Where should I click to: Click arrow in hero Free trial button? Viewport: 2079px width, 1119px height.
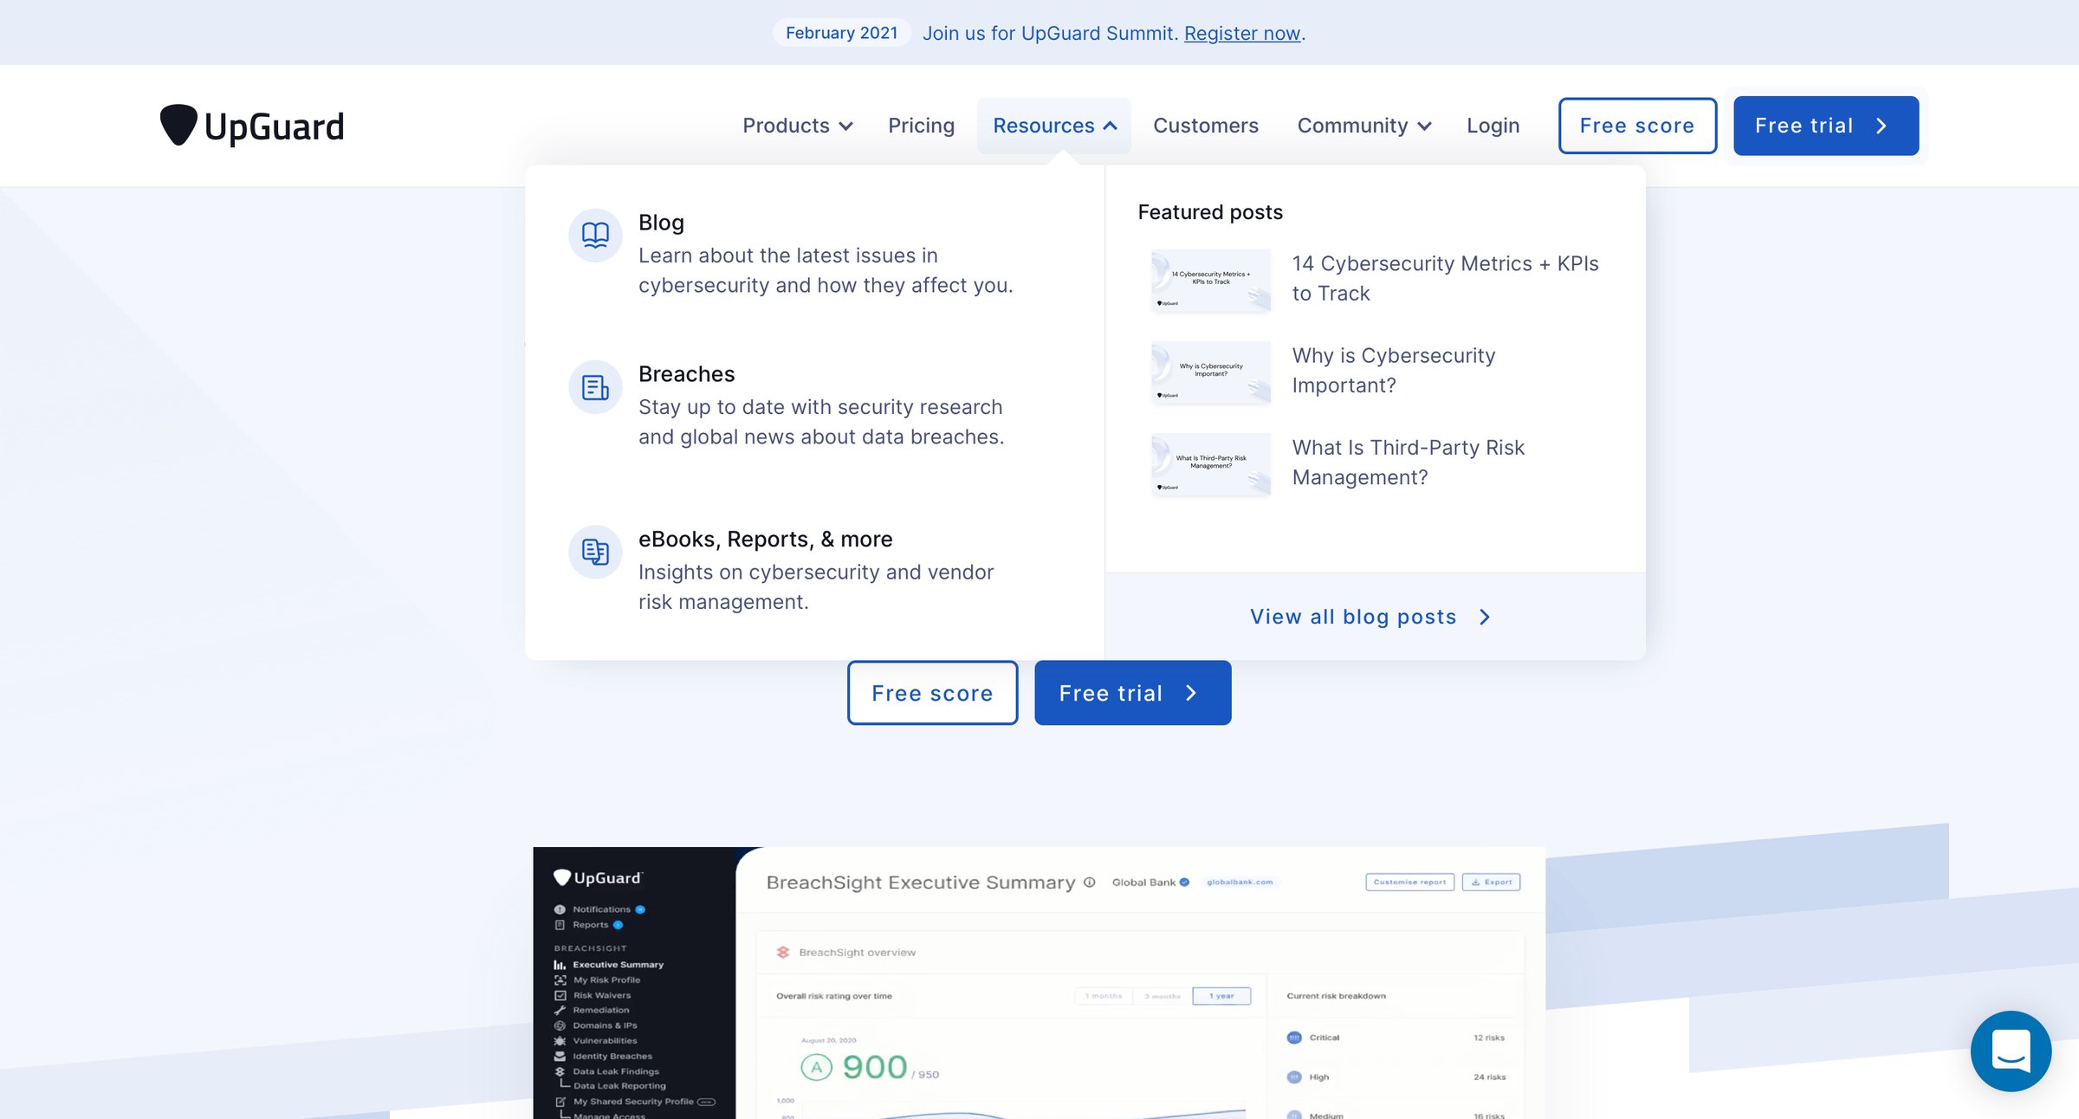pos(1191,693)
